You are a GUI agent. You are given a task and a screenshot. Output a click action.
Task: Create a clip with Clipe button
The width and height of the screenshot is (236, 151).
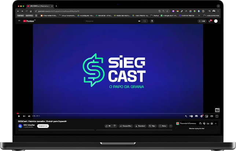(152, 126)
